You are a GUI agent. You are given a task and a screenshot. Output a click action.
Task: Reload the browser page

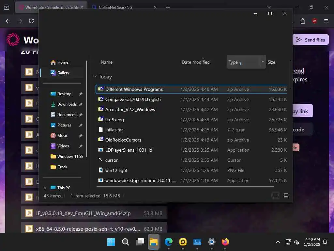[x=31, y=21]
